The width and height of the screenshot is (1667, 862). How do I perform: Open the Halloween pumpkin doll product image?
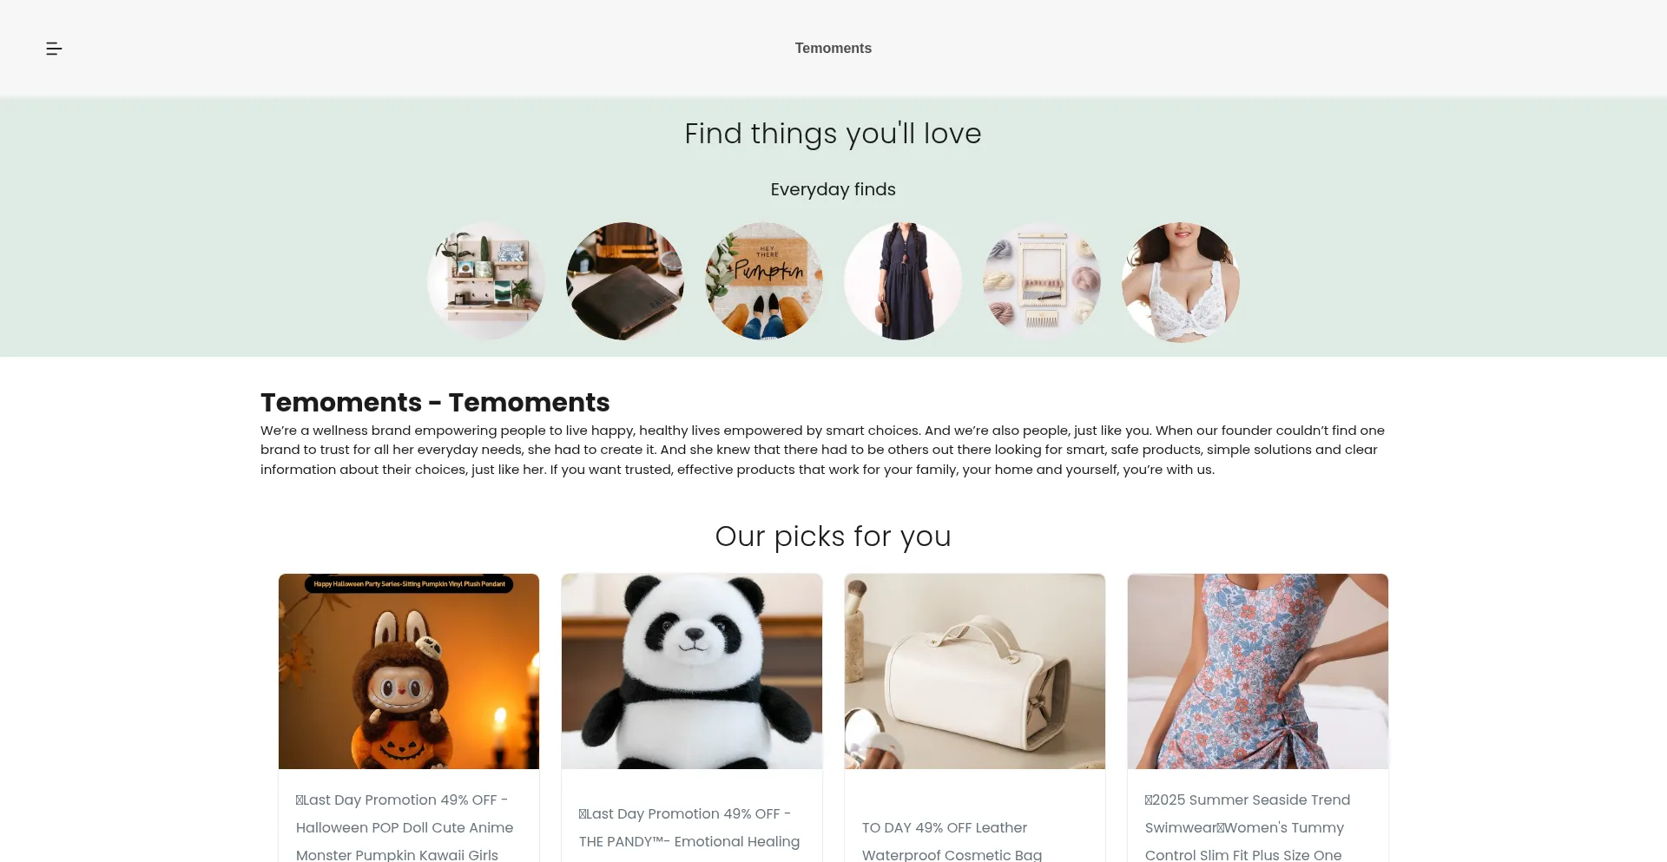(x=409, y=671)
